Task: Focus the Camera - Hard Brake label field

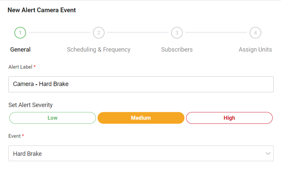Action: (141, 84)
